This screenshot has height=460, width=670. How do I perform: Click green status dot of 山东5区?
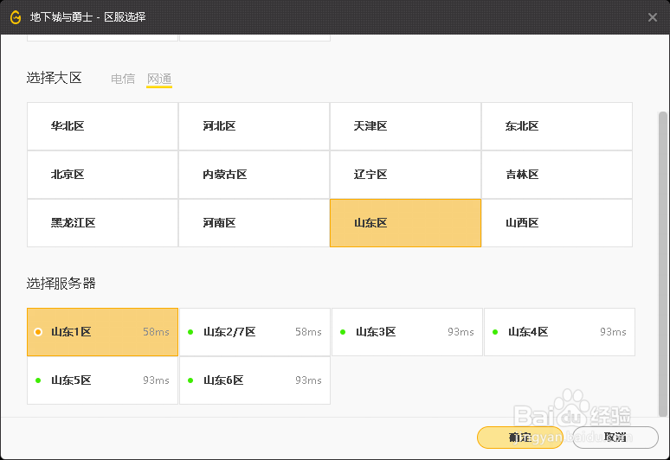point(38,380)
